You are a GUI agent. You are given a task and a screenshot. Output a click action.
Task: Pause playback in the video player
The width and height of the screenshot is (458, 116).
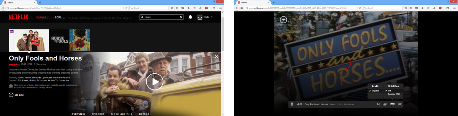point(292,104)
